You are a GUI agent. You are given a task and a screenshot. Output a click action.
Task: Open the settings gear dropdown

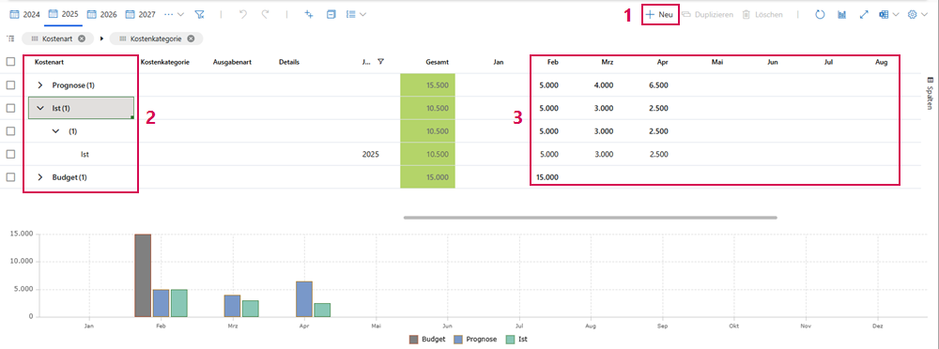coord(918,14)
